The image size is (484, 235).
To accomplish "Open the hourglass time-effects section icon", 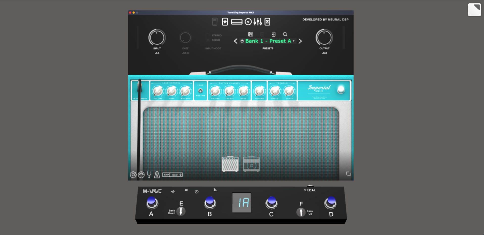I will point(267,22).
